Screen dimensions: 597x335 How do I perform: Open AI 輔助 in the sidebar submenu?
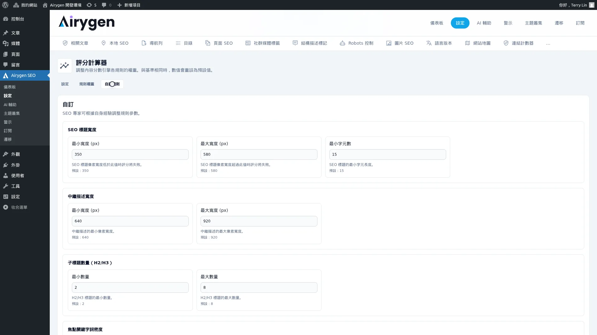(x=10, y=105)
